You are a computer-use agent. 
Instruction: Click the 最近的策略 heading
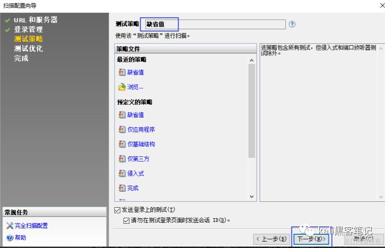click(132, 59)
